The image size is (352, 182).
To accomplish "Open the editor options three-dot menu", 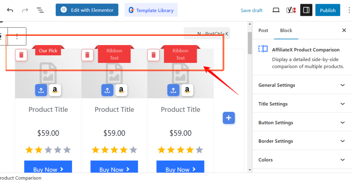I will coord(349,10).
